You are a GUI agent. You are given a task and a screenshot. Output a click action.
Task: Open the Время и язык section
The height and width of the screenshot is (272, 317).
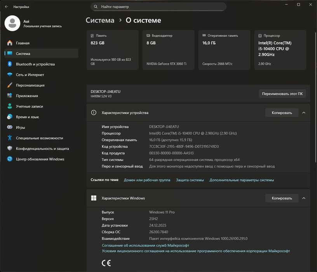(x=27, y=117)
